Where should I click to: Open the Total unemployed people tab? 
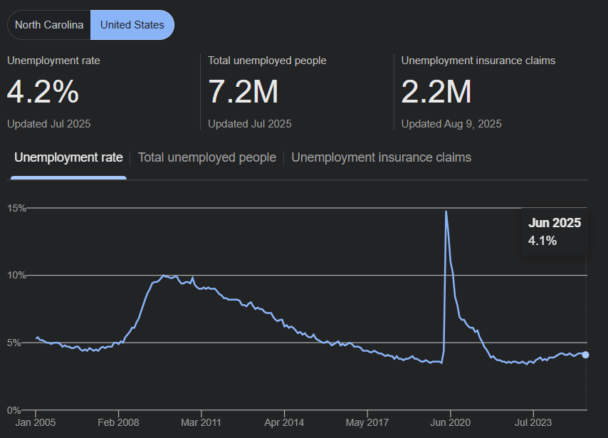click(206, 157)
